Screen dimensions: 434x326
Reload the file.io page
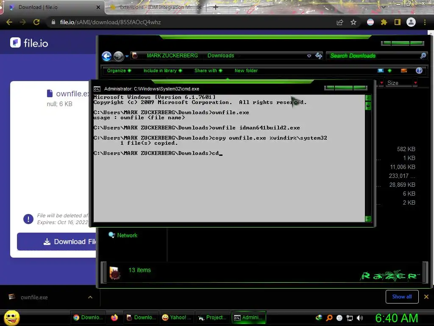click(x=36, y=22)
